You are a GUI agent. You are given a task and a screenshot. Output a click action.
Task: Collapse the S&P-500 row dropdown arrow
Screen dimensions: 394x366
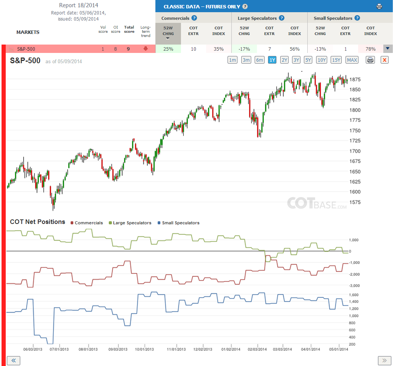click(x=388, y=49)
